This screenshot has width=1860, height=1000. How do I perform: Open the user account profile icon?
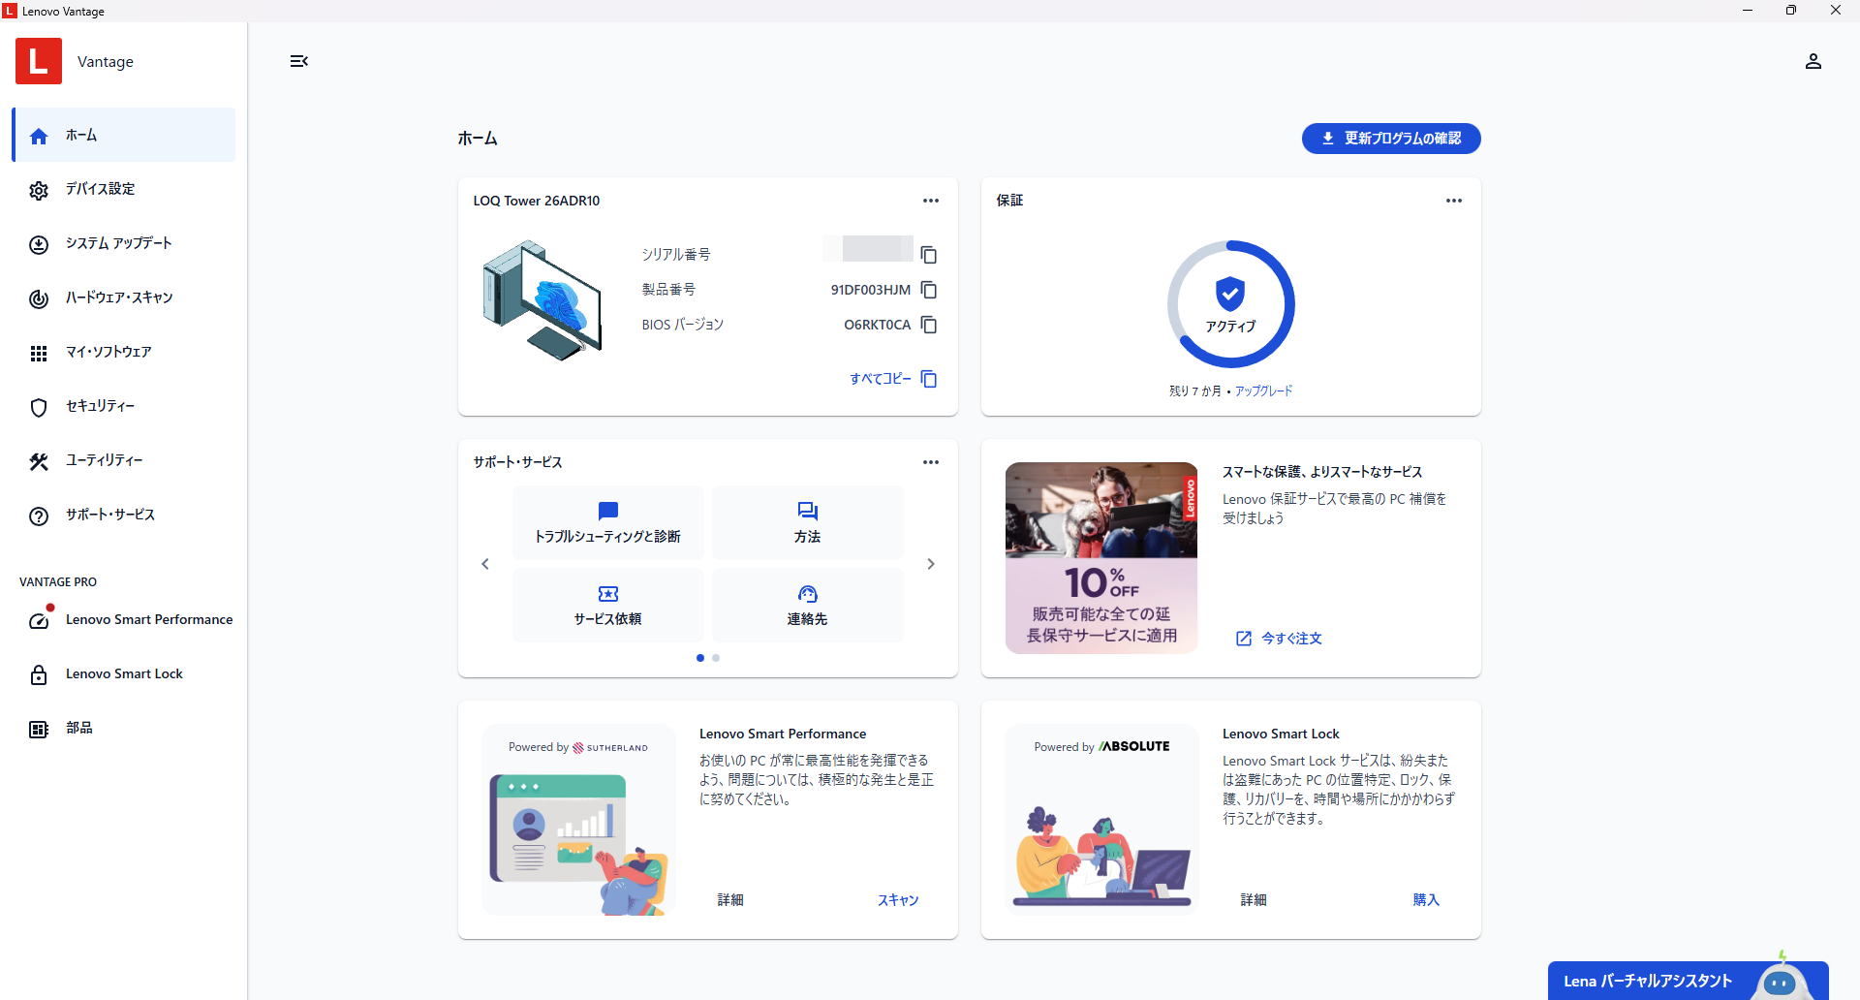(1813, 61)
